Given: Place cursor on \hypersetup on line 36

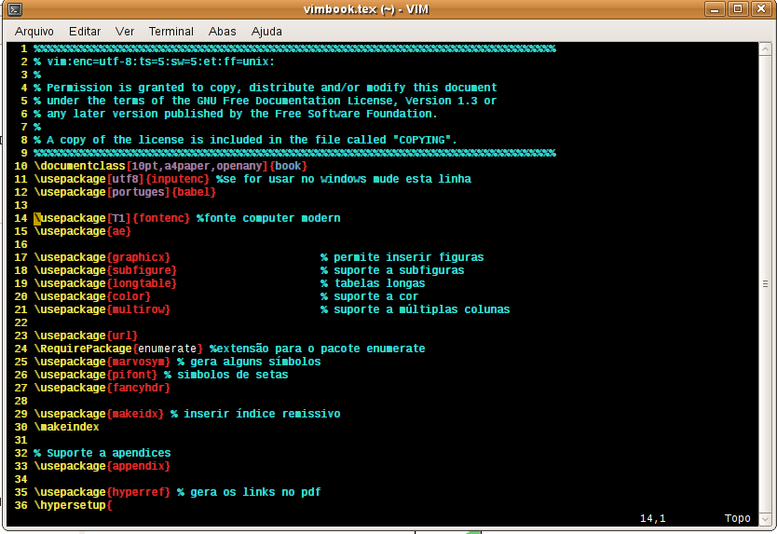Looking at the screenshot, I should tap(70, 505).
